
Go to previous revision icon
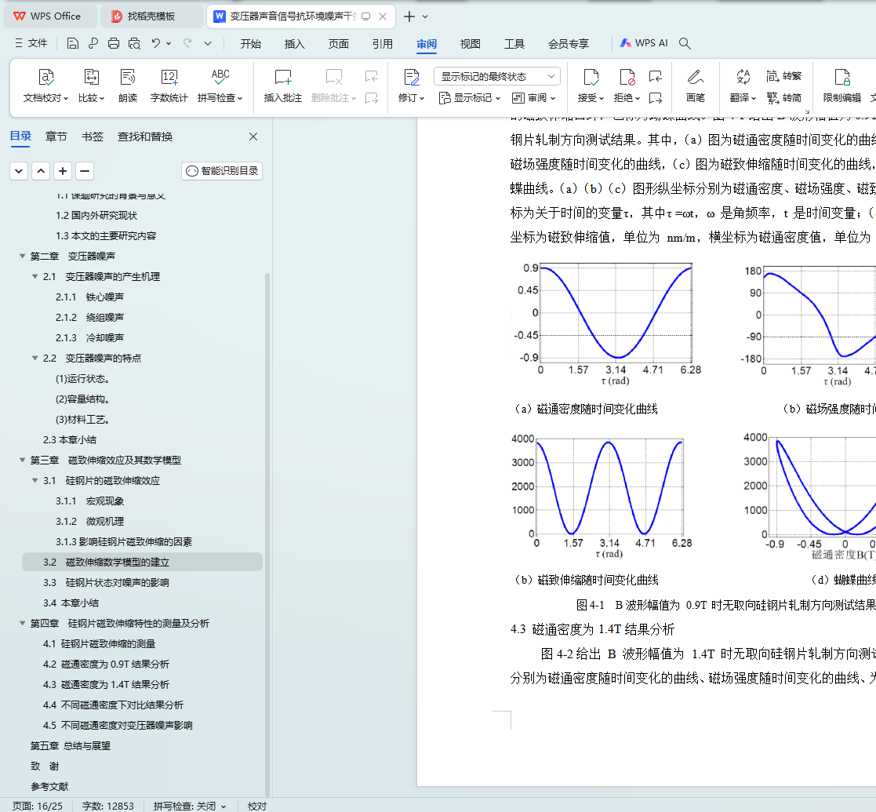pyautogui.click(x=656, y=76)
